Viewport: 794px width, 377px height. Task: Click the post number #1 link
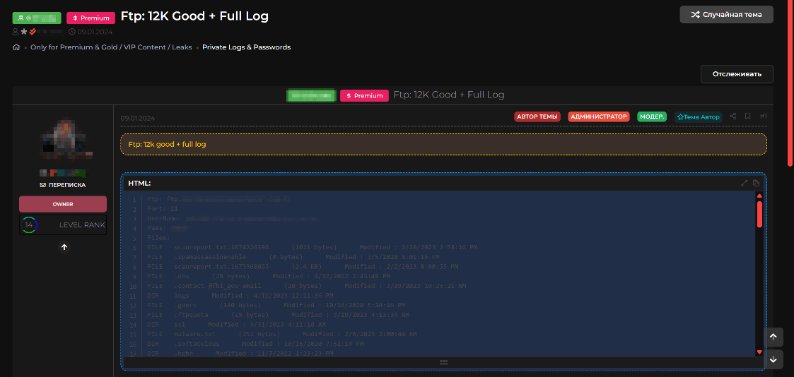(x=763, y=116)
